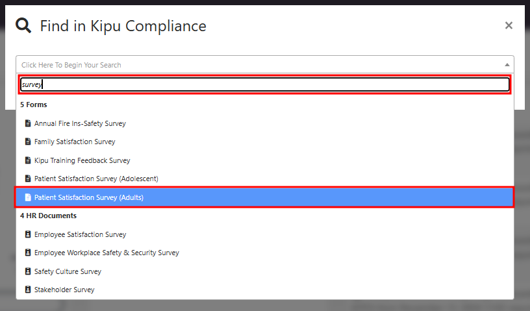The height and width of the screenshot is (311, 530).
Task: Collapse dropdown using the arrow indicator
Action: 507,65
